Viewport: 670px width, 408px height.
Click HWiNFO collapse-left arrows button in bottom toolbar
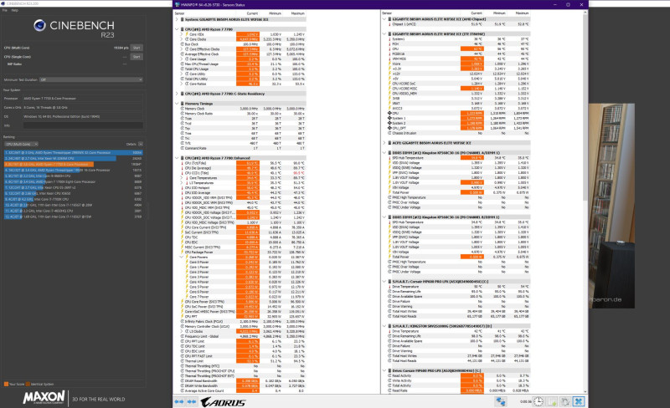point(179,401)
